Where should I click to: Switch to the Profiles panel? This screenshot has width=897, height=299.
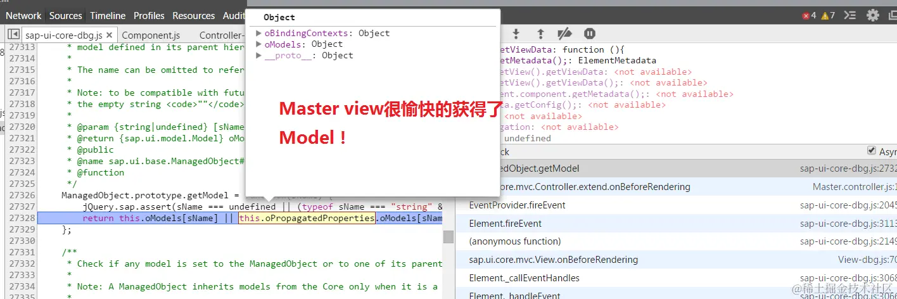click(149, 15)
